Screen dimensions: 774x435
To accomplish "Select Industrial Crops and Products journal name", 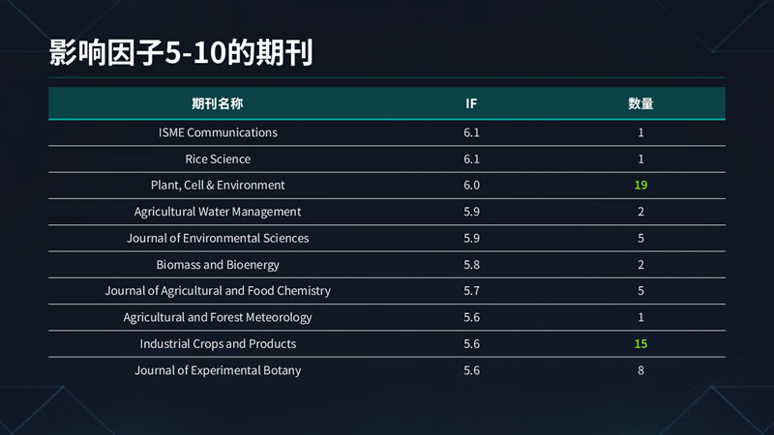I will click(x=218, y=344).
